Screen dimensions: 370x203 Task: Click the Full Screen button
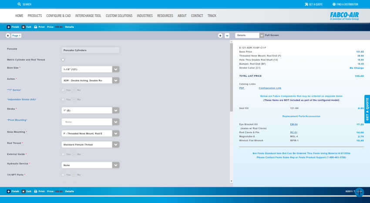(272, 35)
